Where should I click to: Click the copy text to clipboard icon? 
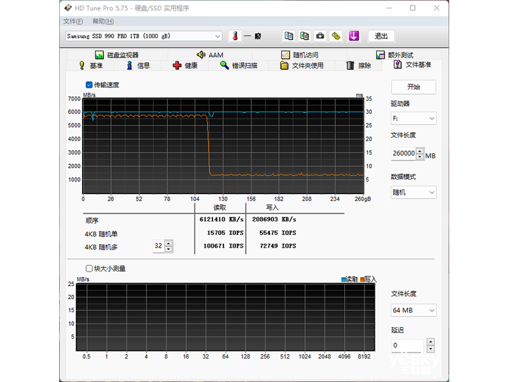pyautogui.click(x=289, y=36)
